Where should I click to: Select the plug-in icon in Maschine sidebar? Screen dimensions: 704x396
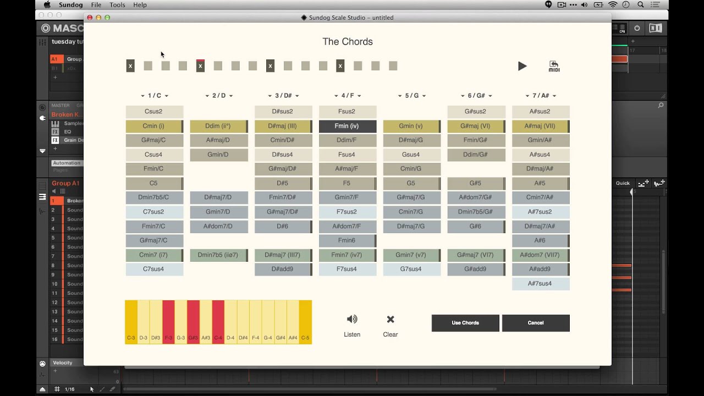point(42,118)
